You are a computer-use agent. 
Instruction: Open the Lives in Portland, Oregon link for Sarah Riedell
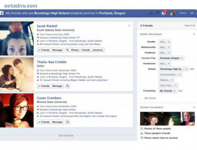tap(58, 41)
